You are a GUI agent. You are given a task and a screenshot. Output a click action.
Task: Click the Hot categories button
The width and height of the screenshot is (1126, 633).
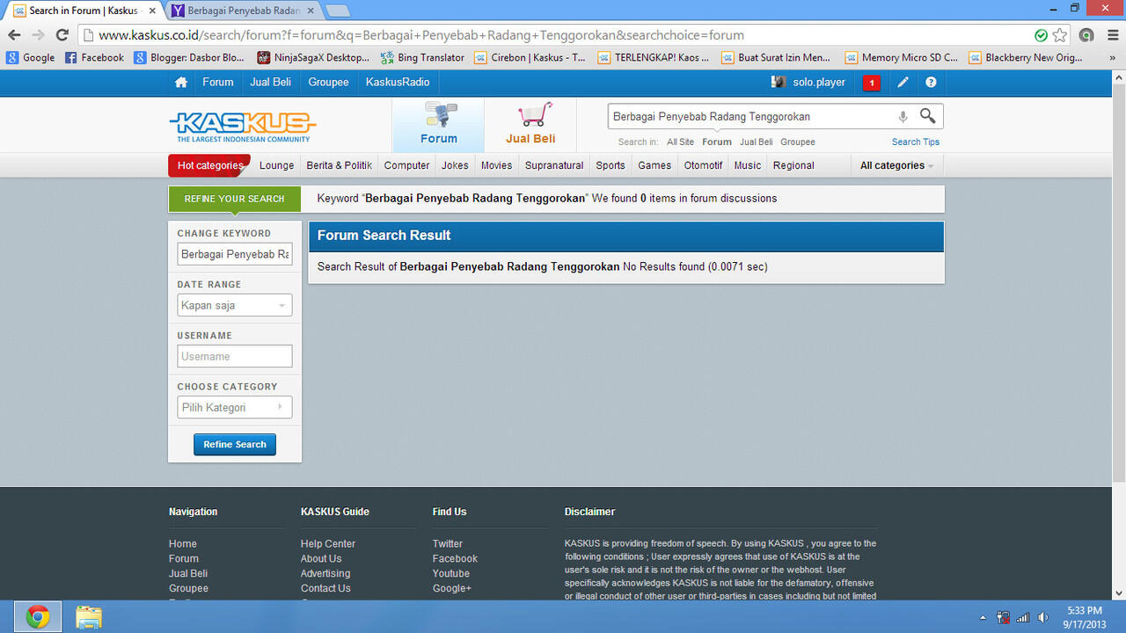(209, 165)
